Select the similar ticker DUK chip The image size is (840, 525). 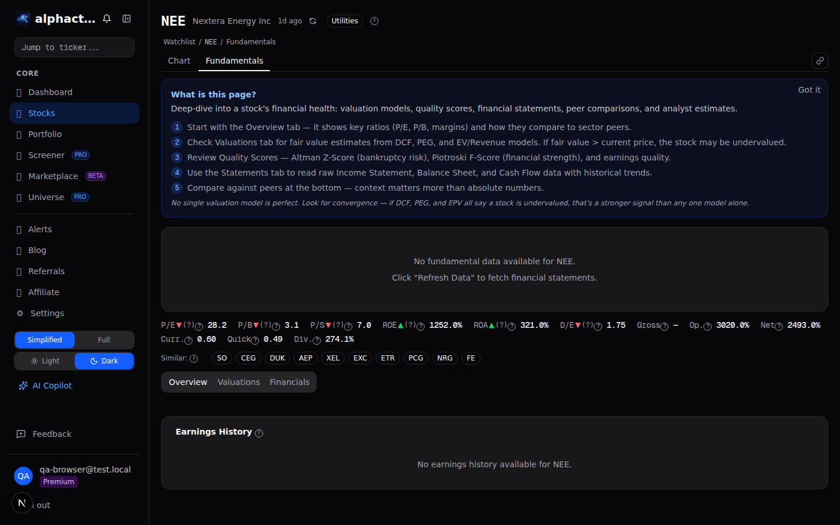277,358
